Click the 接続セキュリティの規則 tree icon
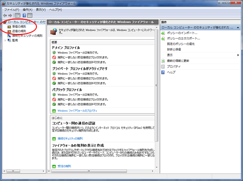The width and height of the screenshot is (243, 181). 9,35
